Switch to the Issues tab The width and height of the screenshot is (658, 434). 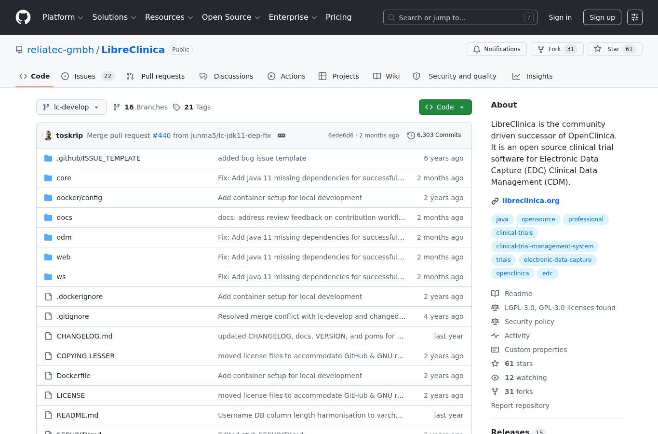tap(88, 76)
